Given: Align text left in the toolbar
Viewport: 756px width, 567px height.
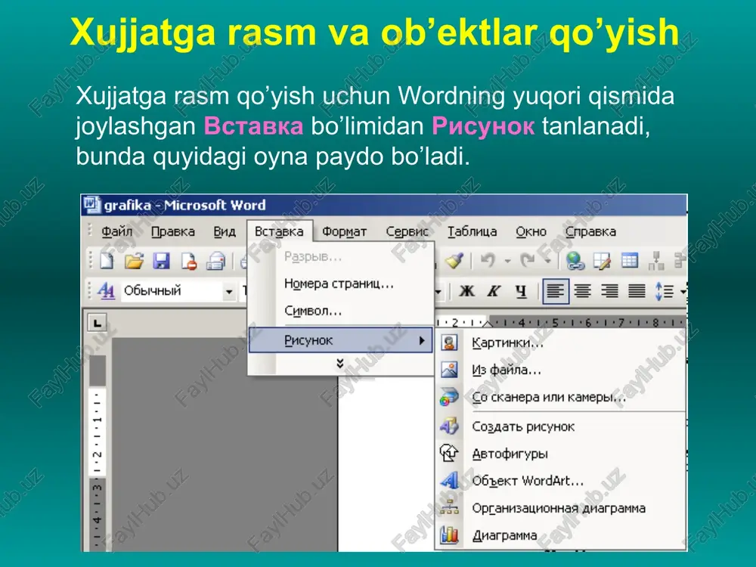Looking at the screenshot, I should (x=556, y=291).
